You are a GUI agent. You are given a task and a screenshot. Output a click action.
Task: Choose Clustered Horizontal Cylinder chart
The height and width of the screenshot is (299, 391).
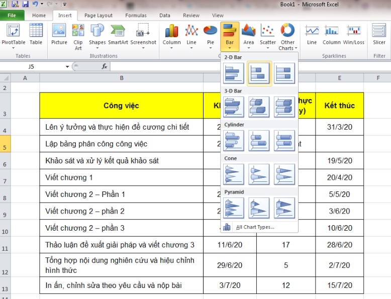click(234, 141)
